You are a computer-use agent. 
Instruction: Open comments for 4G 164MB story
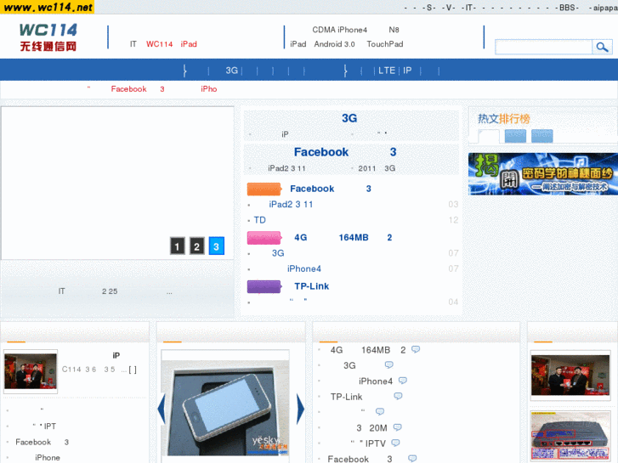pos(416,349)
